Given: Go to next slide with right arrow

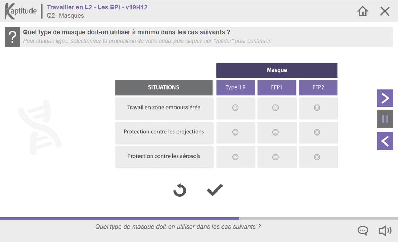Looking at the screenshot, I should coord(385,98).
